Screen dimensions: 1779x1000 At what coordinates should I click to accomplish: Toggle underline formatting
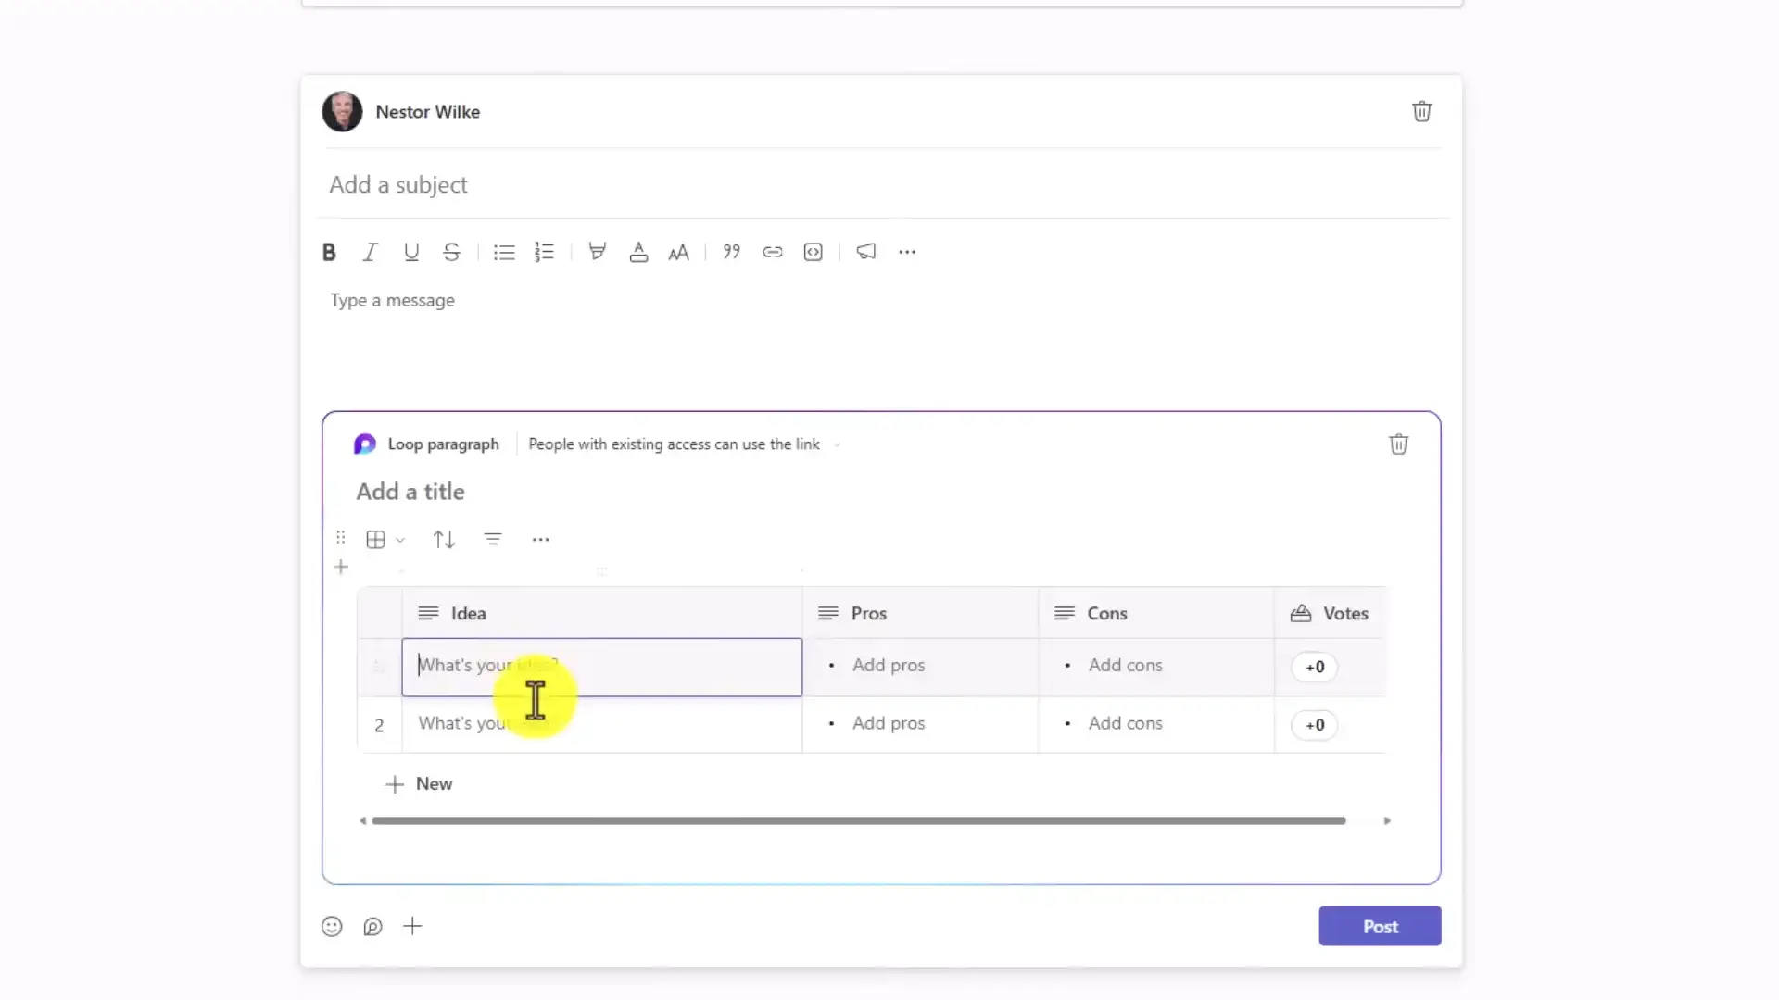[x=411, y=252]
